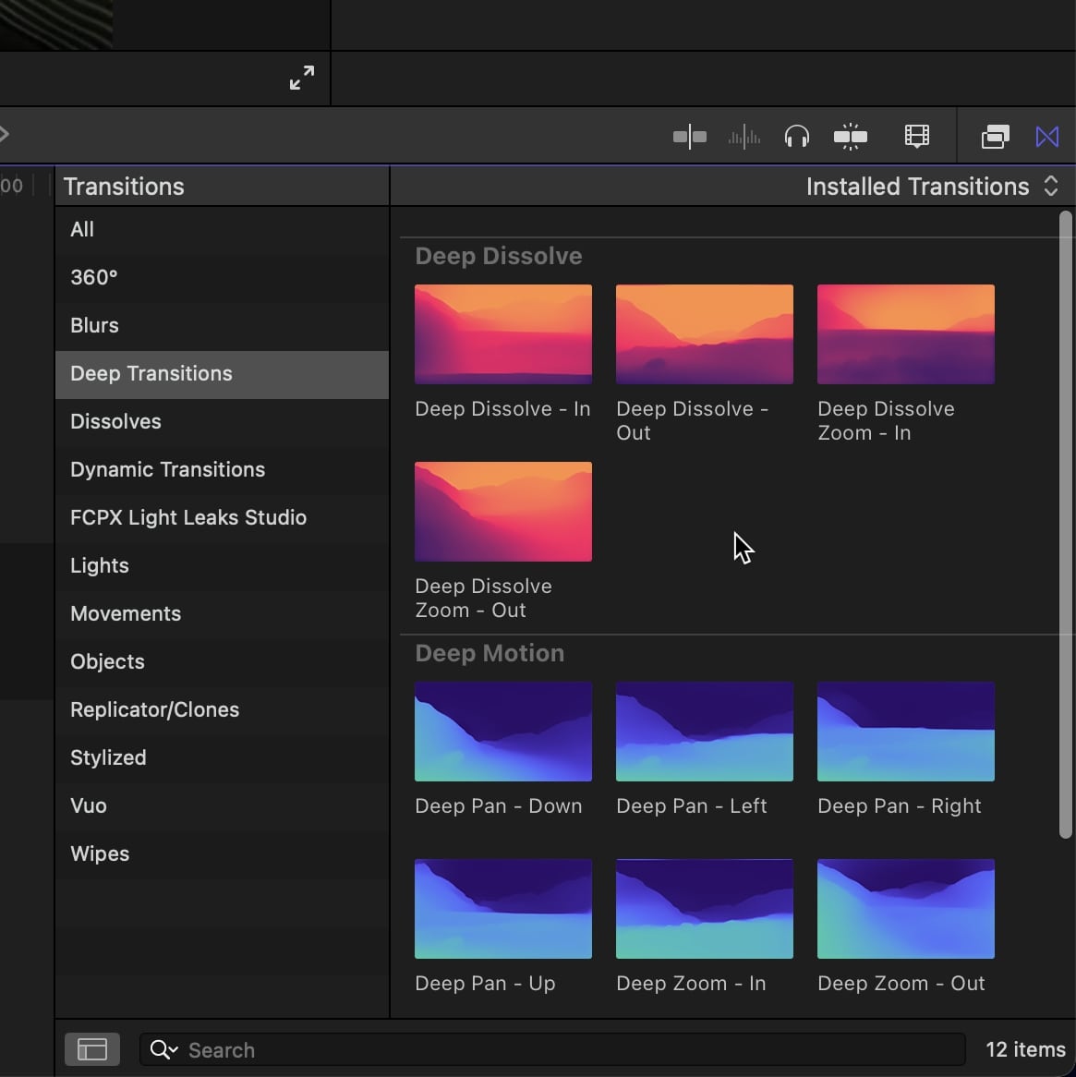The width and height of the screenshot is (1076, 1077).
Task: Choose the Wipes category
Action: coord(100,853)
